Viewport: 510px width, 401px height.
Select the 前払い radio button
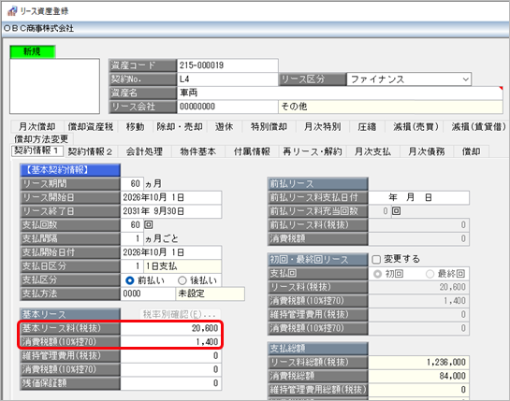click(x=130, y=280)
